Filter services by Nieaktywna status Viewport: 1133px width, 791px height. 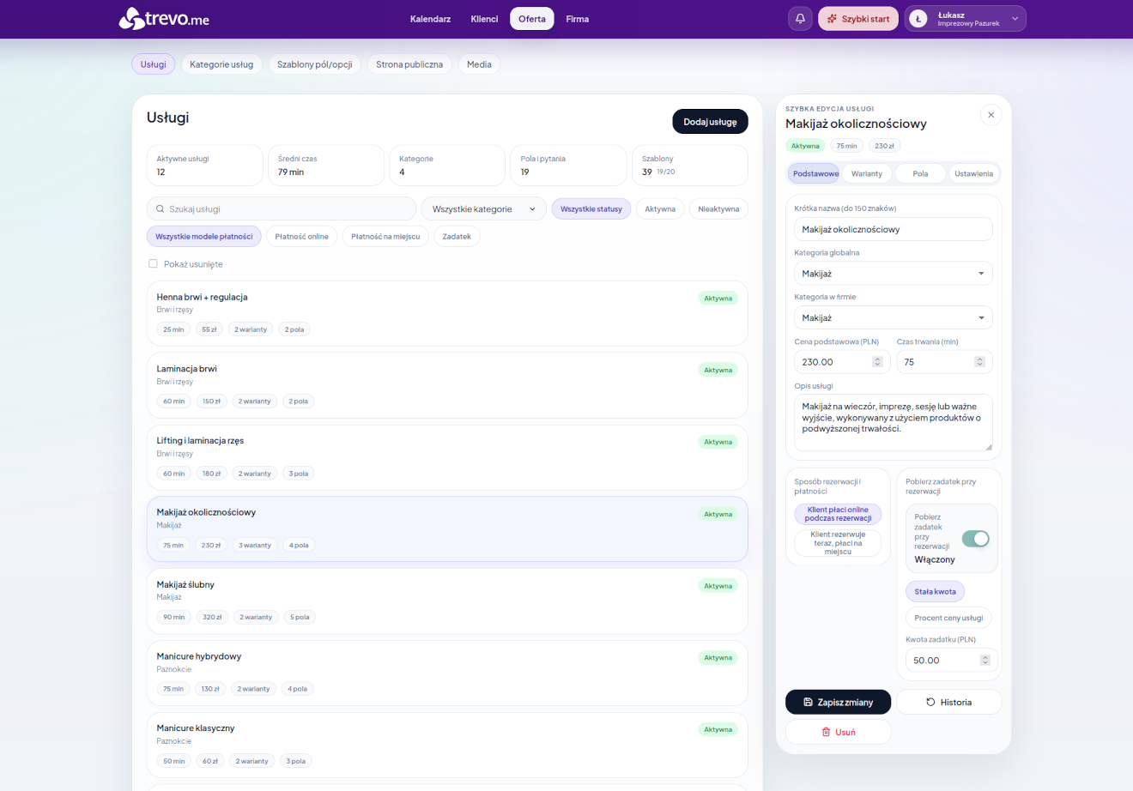click(x=718, y=209)
